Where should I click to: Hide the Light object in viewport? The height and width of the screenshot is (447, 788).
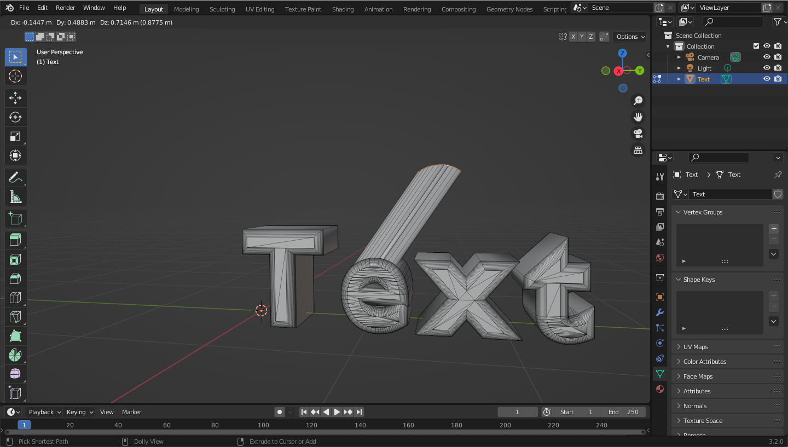point(767,68)
